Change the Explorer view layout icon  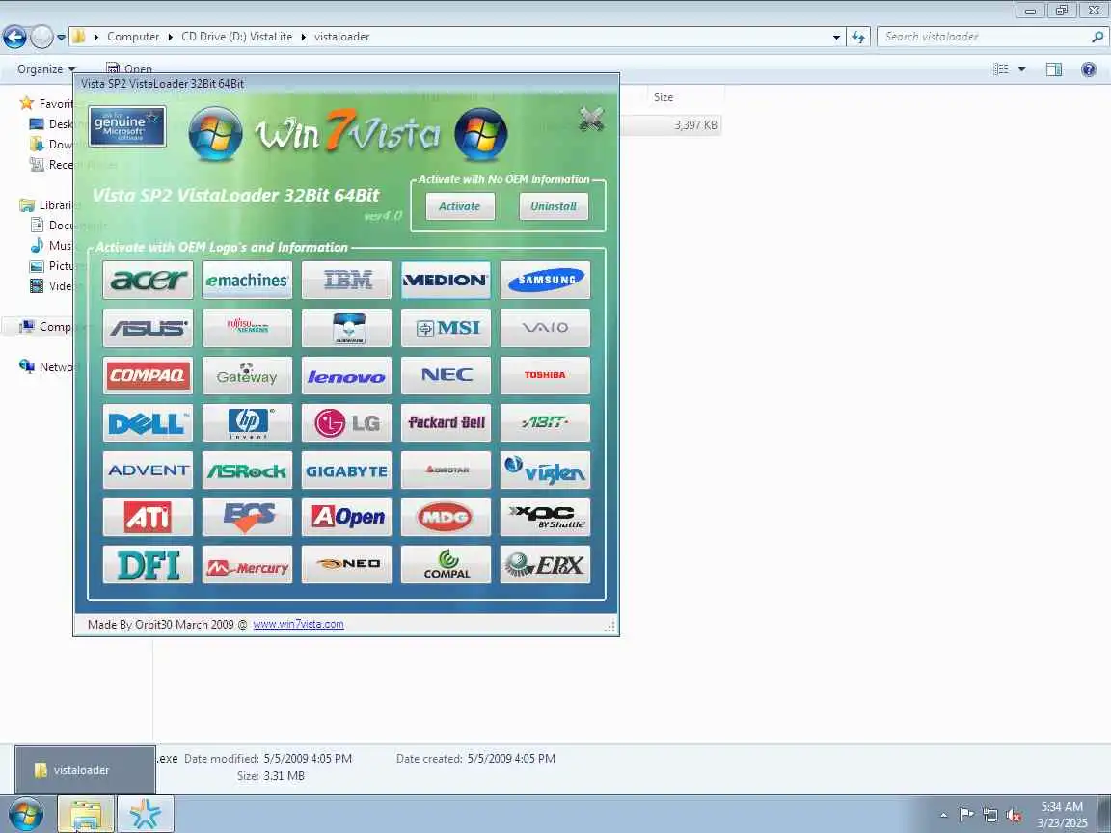[x=1001, y=68]
